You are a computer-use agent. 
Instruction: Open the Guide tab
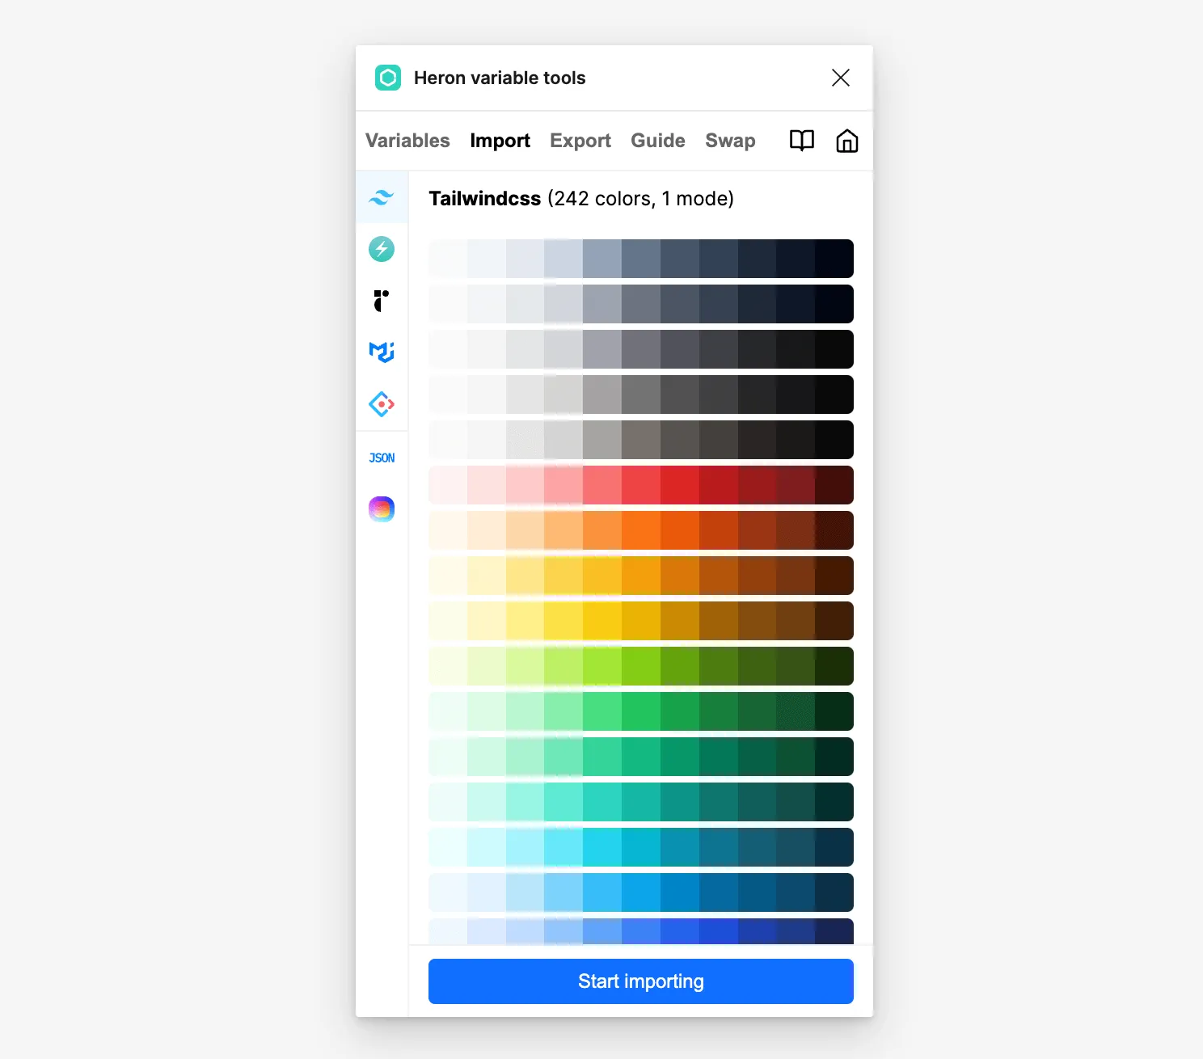tap(658, 141)
